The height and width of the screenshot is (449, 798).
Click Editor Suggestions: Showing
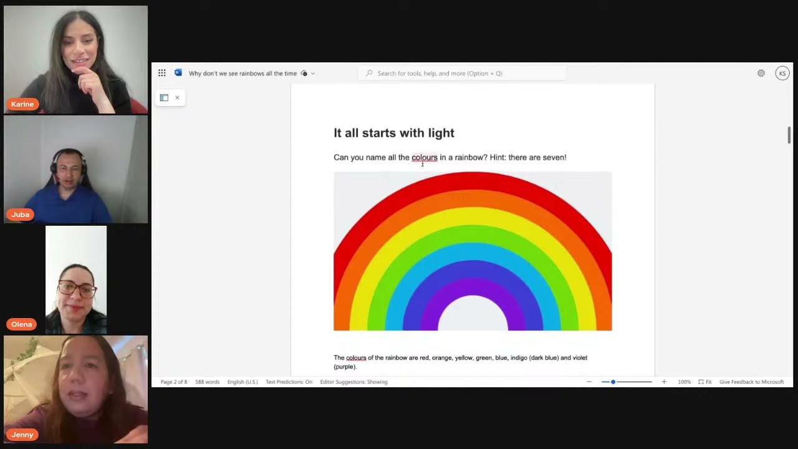[x=353, y=382]
